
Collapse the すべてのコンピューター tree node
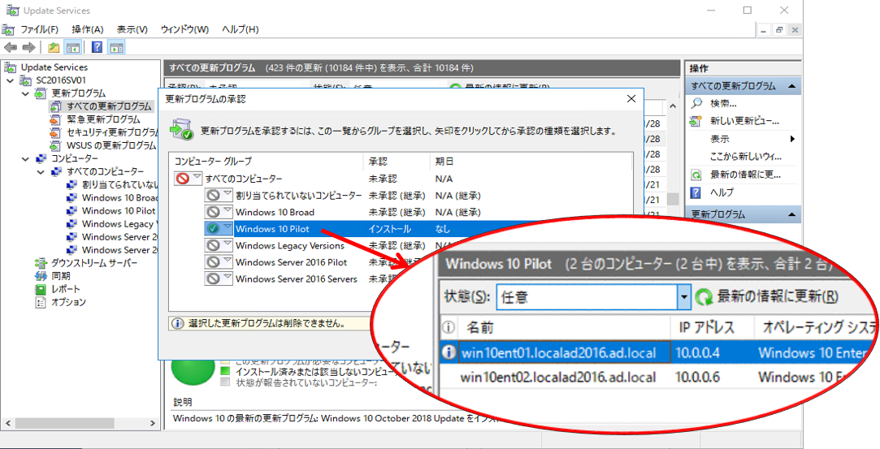tap(41, 171)
